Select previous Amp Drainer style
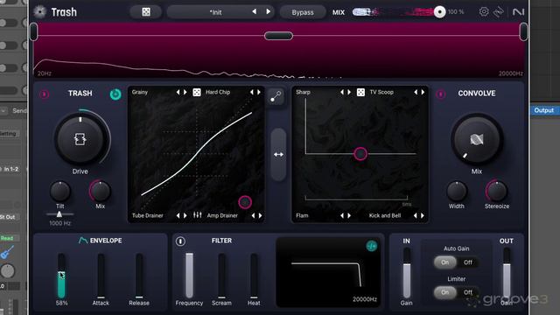The height and width of the screenshot is (315, 560). point(253,215)
